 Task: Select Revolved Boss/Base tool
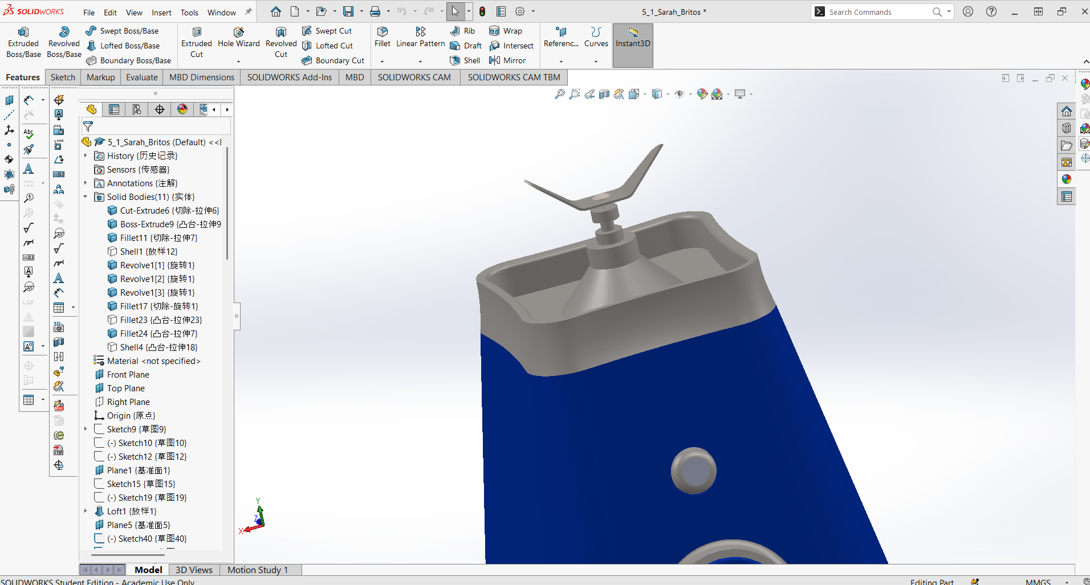[64, 43]
